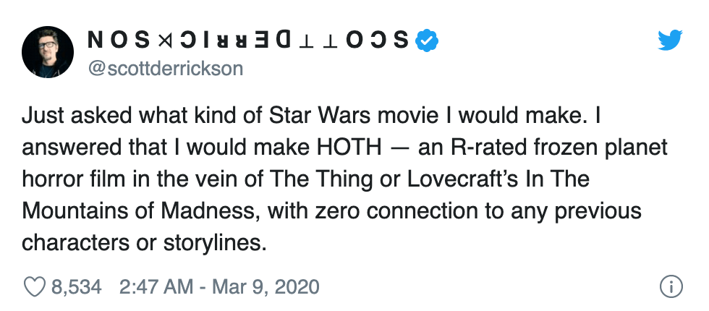The image size is (709, 311).
Task: Visit the @scottderrickson handle link
Action: click(x=165, y=69)
